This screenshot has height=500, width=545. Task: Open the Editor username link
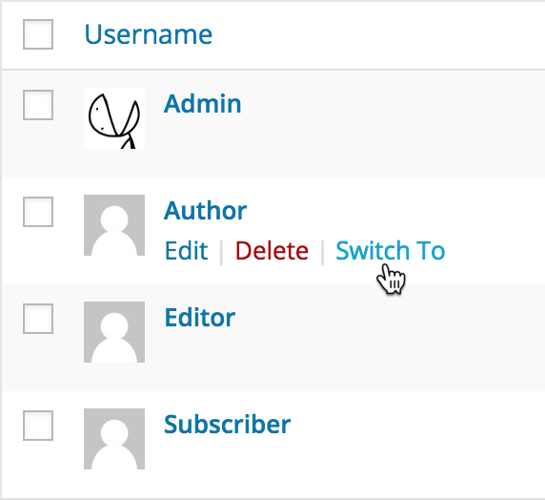pos(200,318)
